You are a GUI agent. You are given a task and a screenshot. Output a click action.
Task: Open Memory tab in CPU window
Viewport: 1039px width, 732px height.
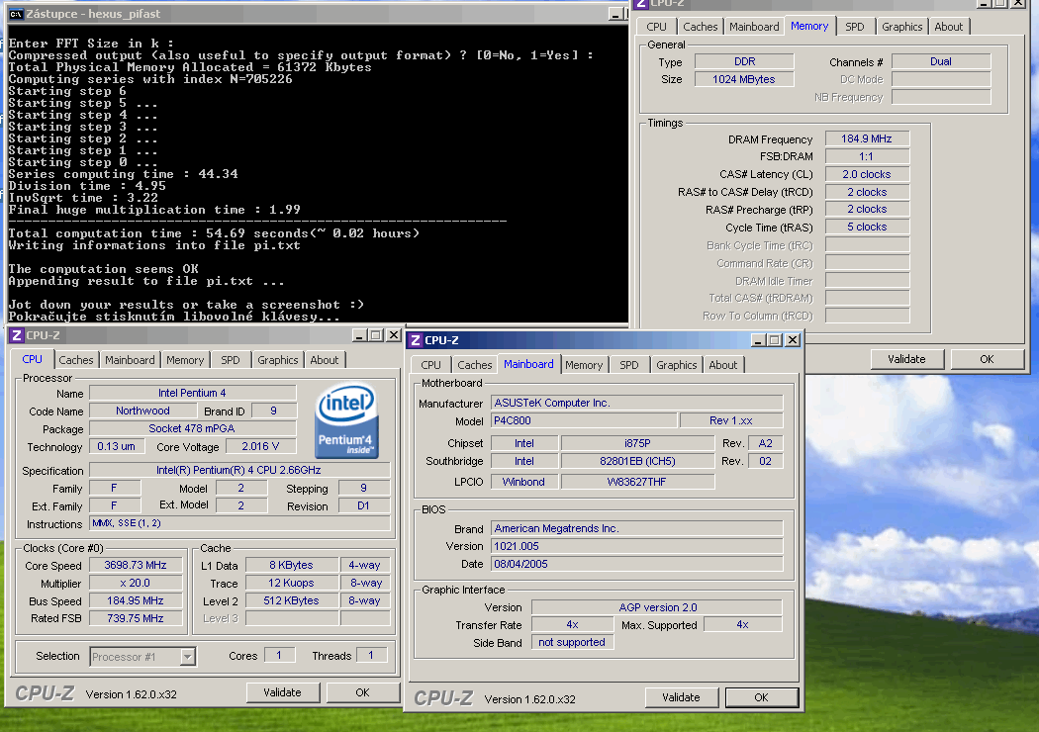tap(185, 360)
